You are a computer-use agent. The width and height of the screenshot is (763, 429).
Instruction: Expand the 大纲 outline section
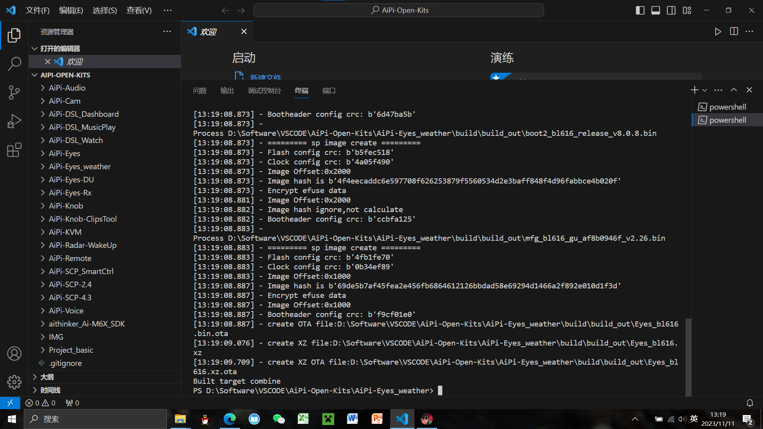click(105, 377)
